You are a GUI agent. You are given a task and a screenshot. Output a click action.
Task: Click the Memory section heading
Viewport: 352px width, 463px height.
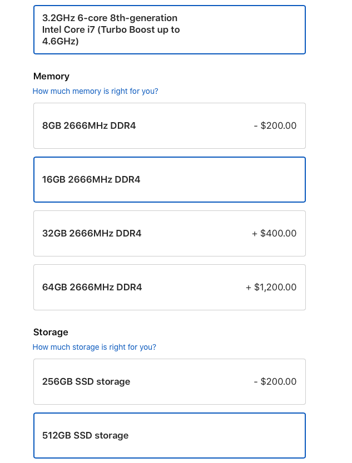tap(51, 76)
